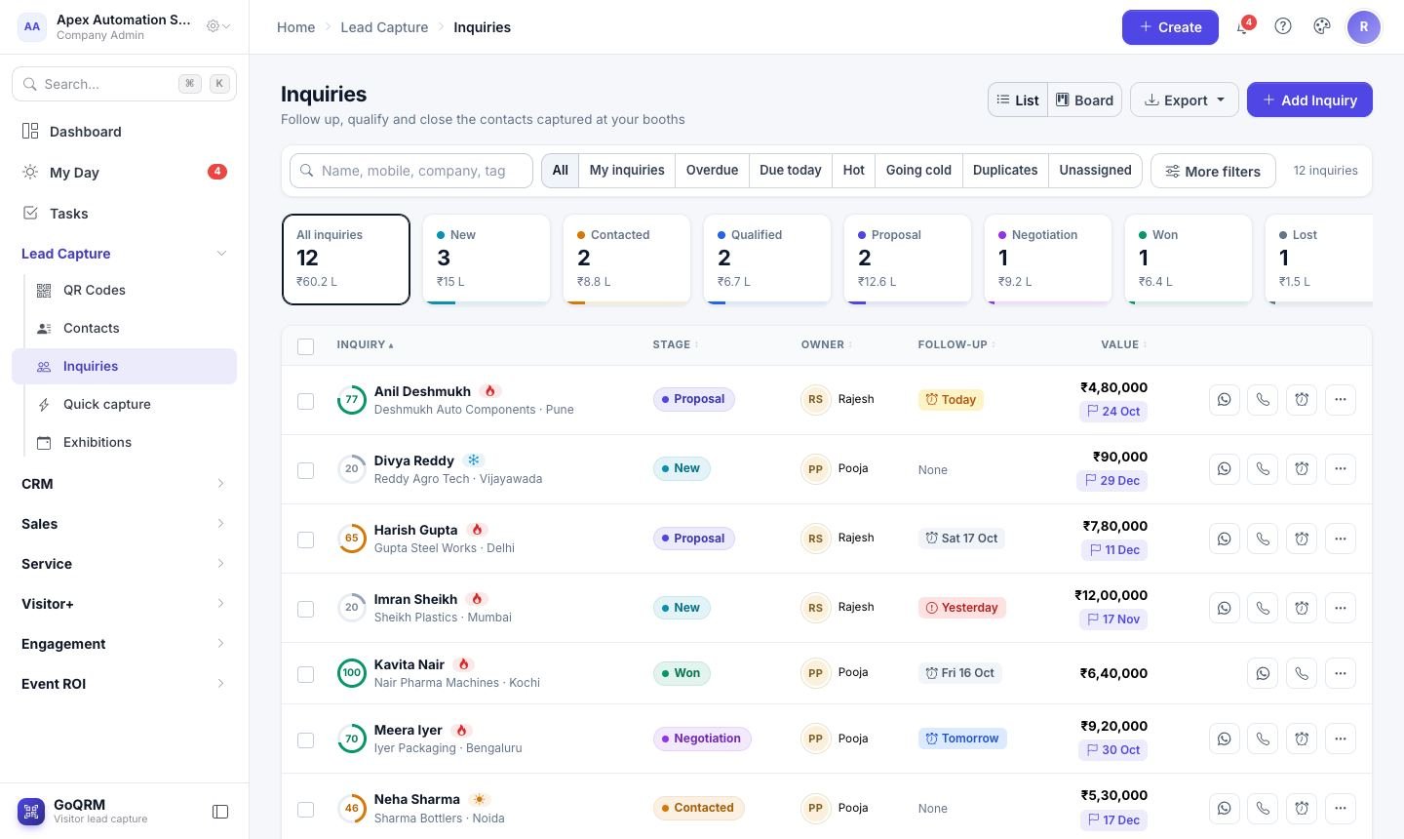Collapse sidebar panel icon

coord(220,812)
